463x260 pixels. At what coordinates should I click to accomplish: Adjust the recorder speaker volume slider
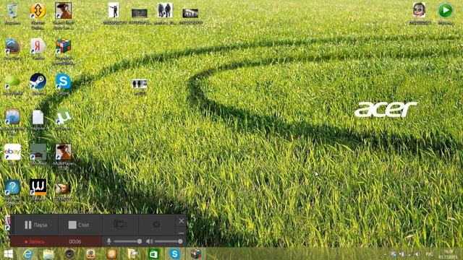(x=169, y=241)
